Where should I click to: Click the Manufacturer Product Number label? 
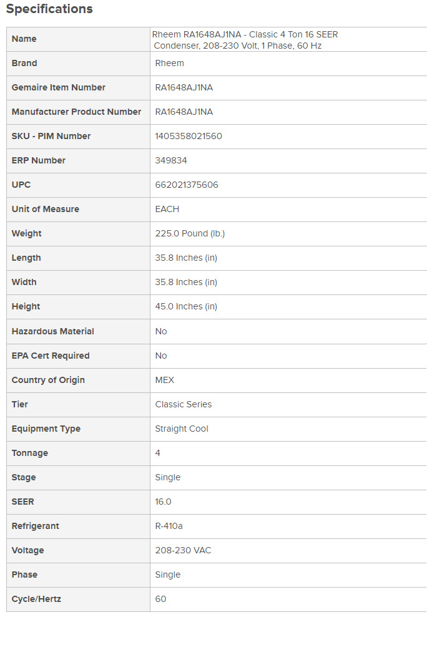click(76, 112)
